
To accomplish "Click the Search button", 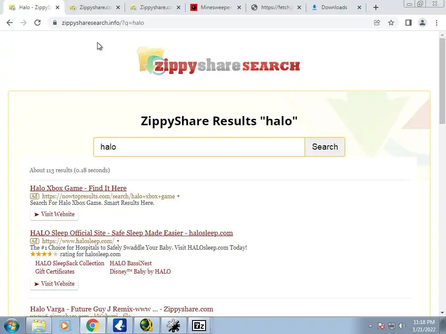I will pos(325,147).
